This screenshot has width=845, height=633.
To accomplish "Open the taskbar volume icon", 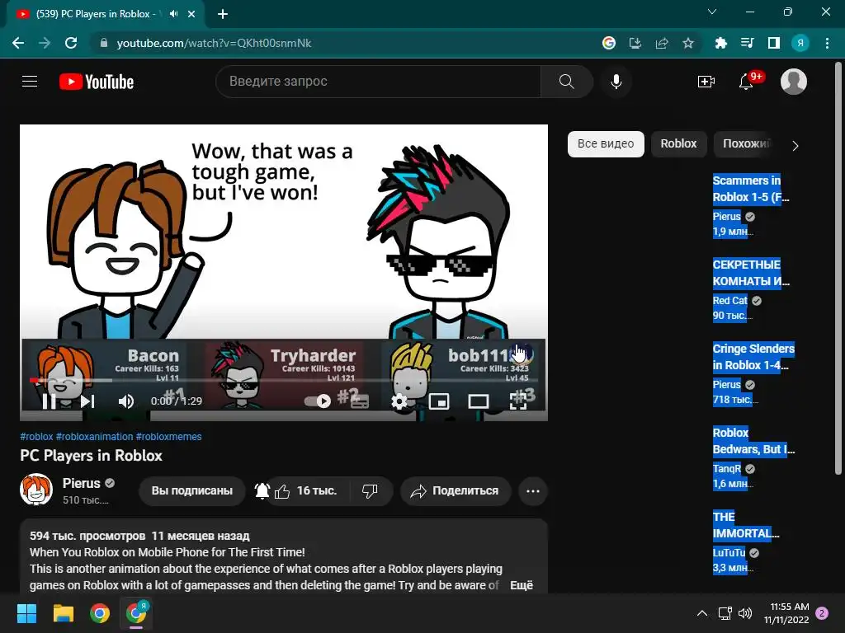I will click(745, 613).
